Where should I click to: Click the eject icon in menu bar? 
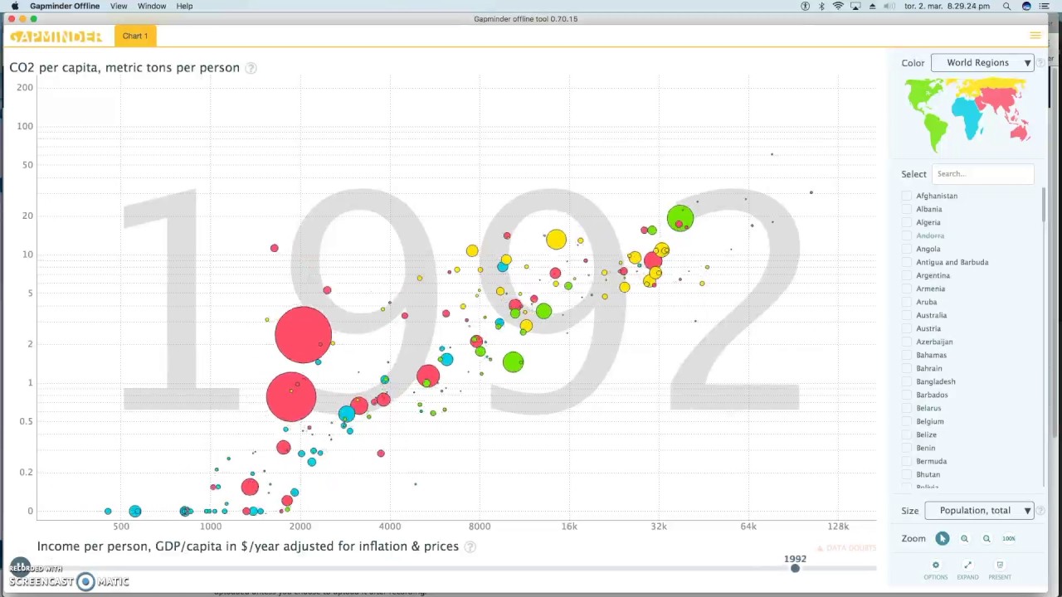[872, 6]
